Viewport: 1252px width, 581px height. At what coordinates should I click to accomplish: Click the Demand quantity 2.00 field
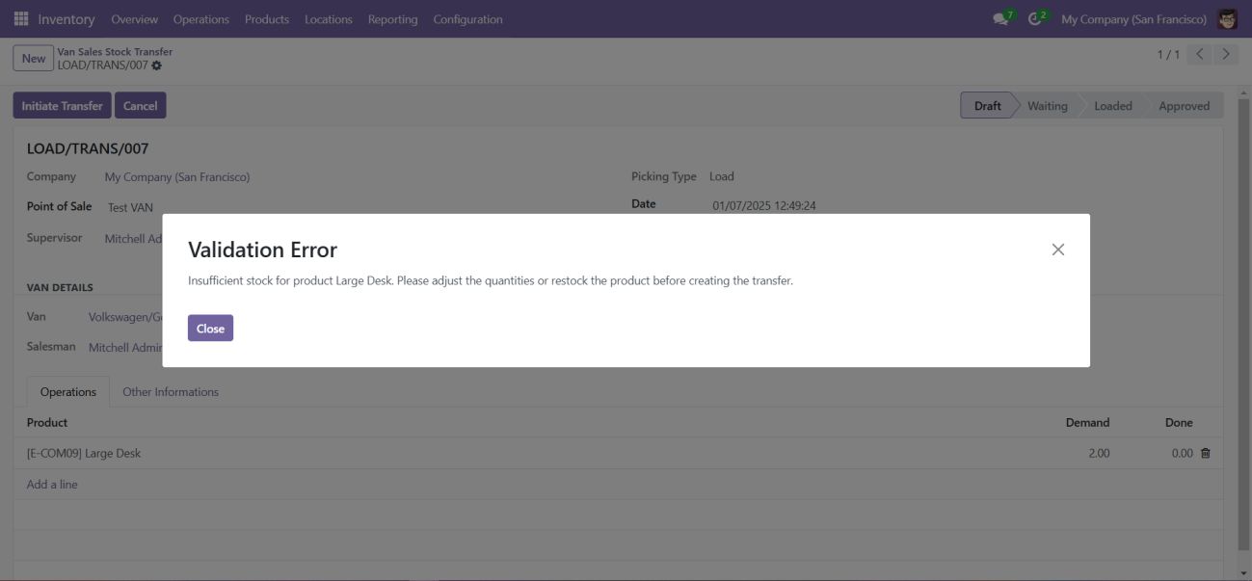[1098, 453]
